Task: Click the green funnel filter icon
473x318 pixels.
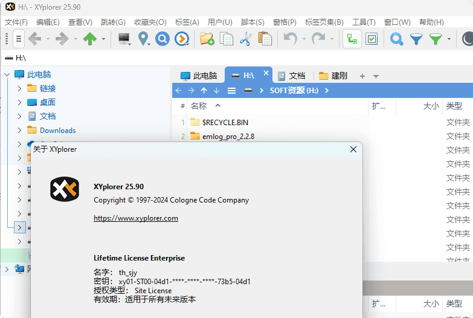Action: click(x=436, y=39)
